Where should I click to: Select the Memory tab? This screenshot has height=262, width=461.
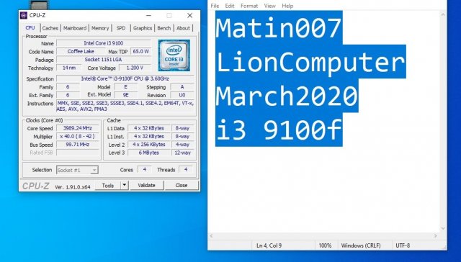(x=100, y=28)
